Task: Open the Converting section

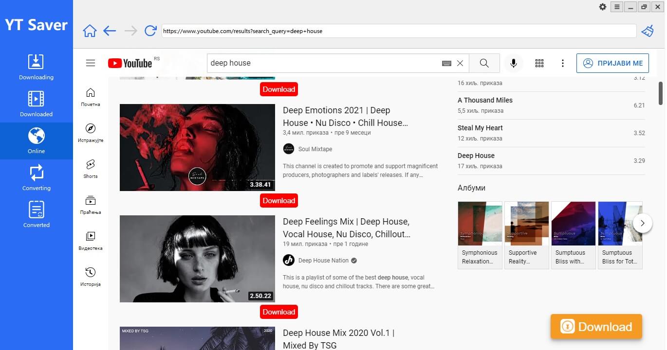Action: coord(36,178)
